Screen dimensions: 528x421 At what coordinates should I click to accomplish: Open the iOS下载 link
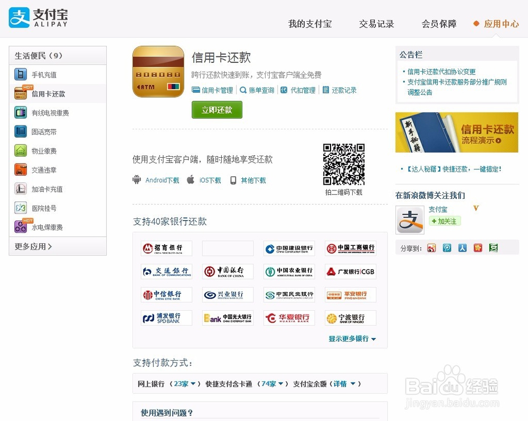coord(210,180)
